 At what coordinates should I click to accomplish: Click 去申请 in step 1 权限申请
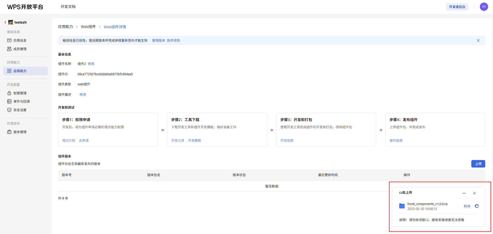click(83, 140)
